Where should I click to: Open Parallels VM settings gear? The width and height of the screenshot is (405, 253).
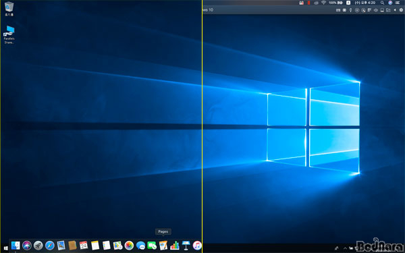(x=401, y=10)
